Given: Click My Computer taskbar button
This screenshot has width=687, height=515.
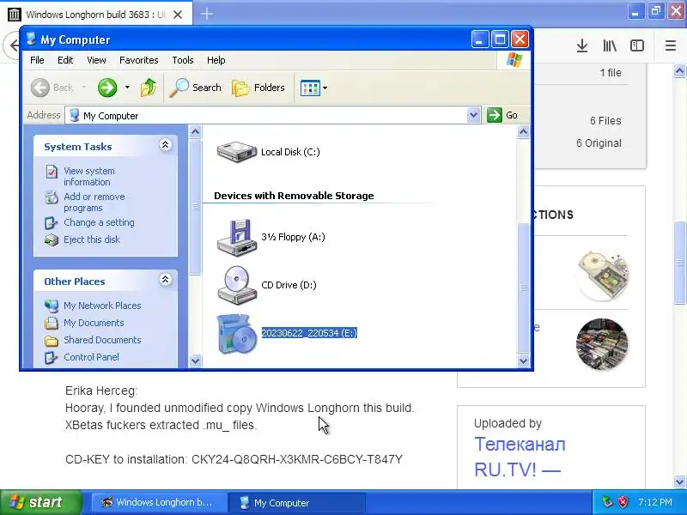Looking at the screenshot, I should point(296,502).
